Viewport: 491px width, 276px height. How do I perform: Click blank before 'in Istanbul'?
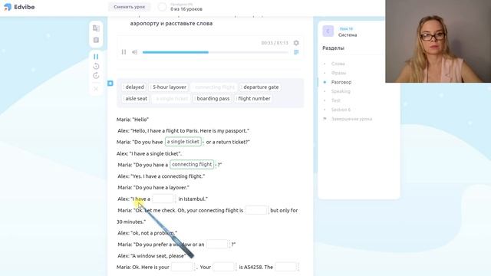click(163, 199)
